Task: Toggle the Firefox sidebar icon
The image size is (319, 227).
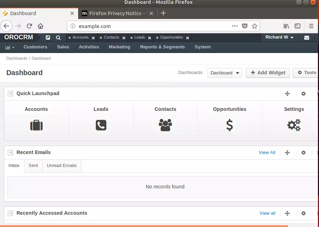Action: point(298,26)
